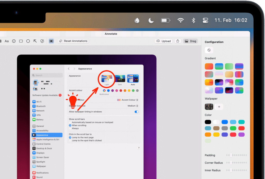Select the circle shape tool
The width and height of the screenshot is (265, 179).
[28, 41]
